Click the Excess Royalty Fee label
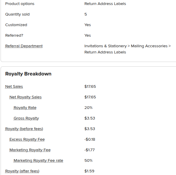The width and height of the screenshot is (176, 175). tap(27, 139)
